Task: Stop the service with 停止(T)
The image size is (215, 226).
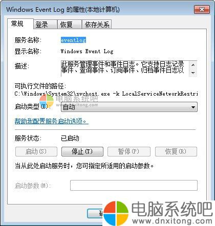Action: coord(82,151)
